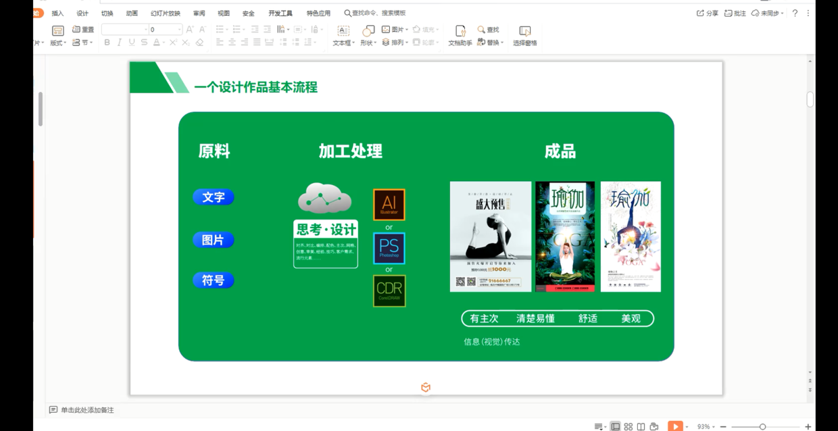Click the Reset (重置) slide icon
The width and height of the screenshot is (838, 431).
click(x=76, y=30)
